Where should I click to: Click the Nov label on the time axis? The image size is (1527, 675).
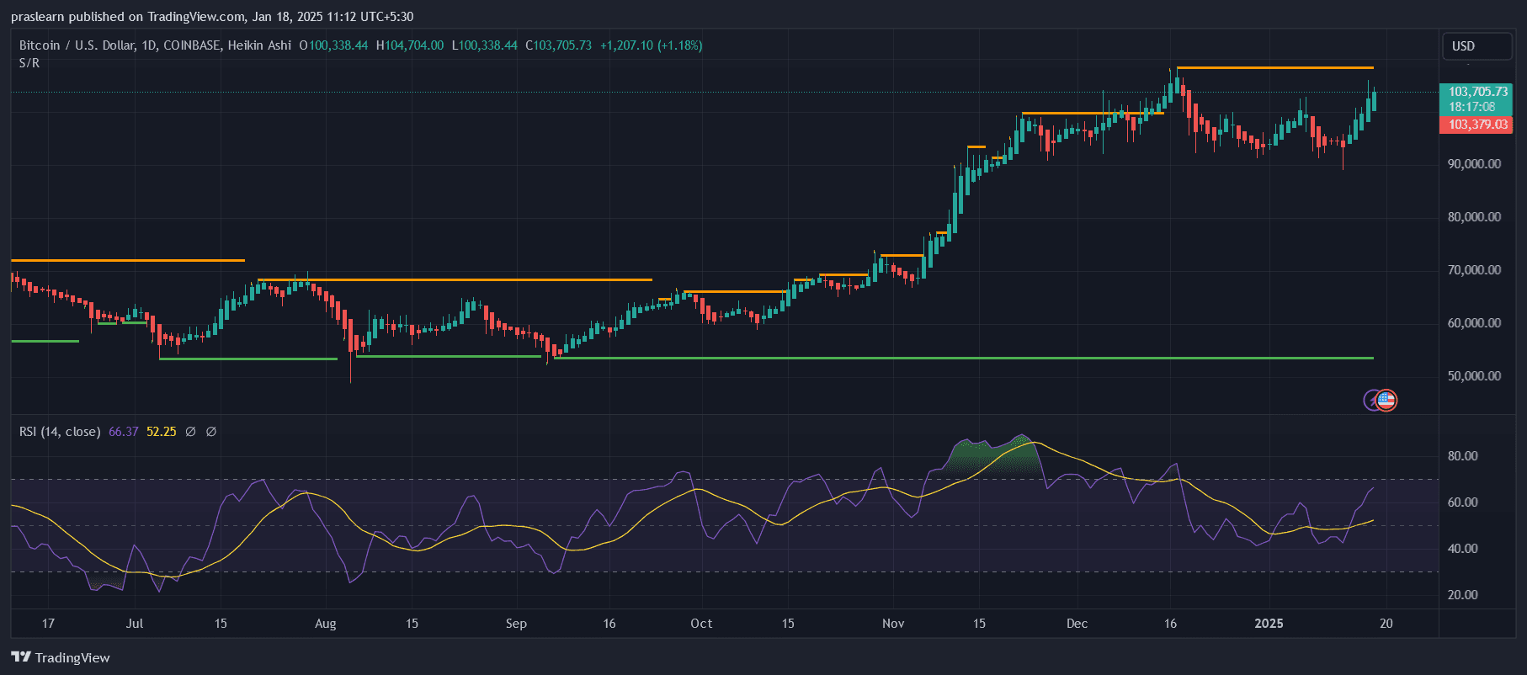[893, 624]
